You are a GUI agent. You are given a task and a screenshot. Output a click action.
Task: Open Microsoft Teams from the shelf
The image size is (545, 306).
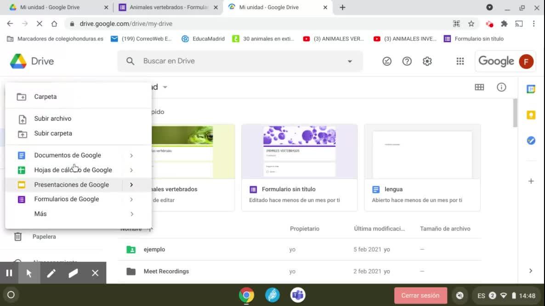click(298, 295)
